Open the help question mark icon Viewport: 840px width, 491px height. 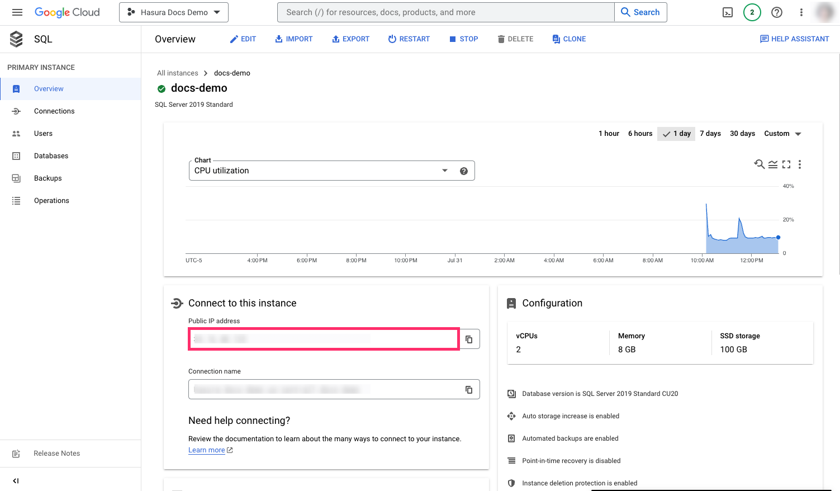(777, 12)
